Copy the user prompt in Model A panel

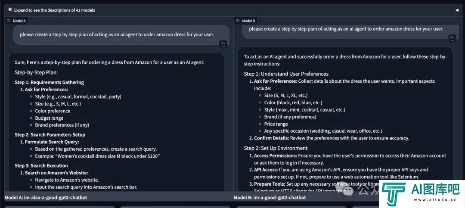[223, 44]
